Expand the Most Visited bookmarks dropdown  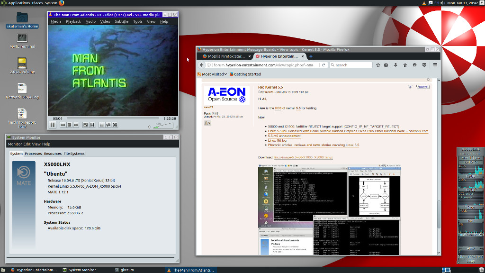click(212, 74)
